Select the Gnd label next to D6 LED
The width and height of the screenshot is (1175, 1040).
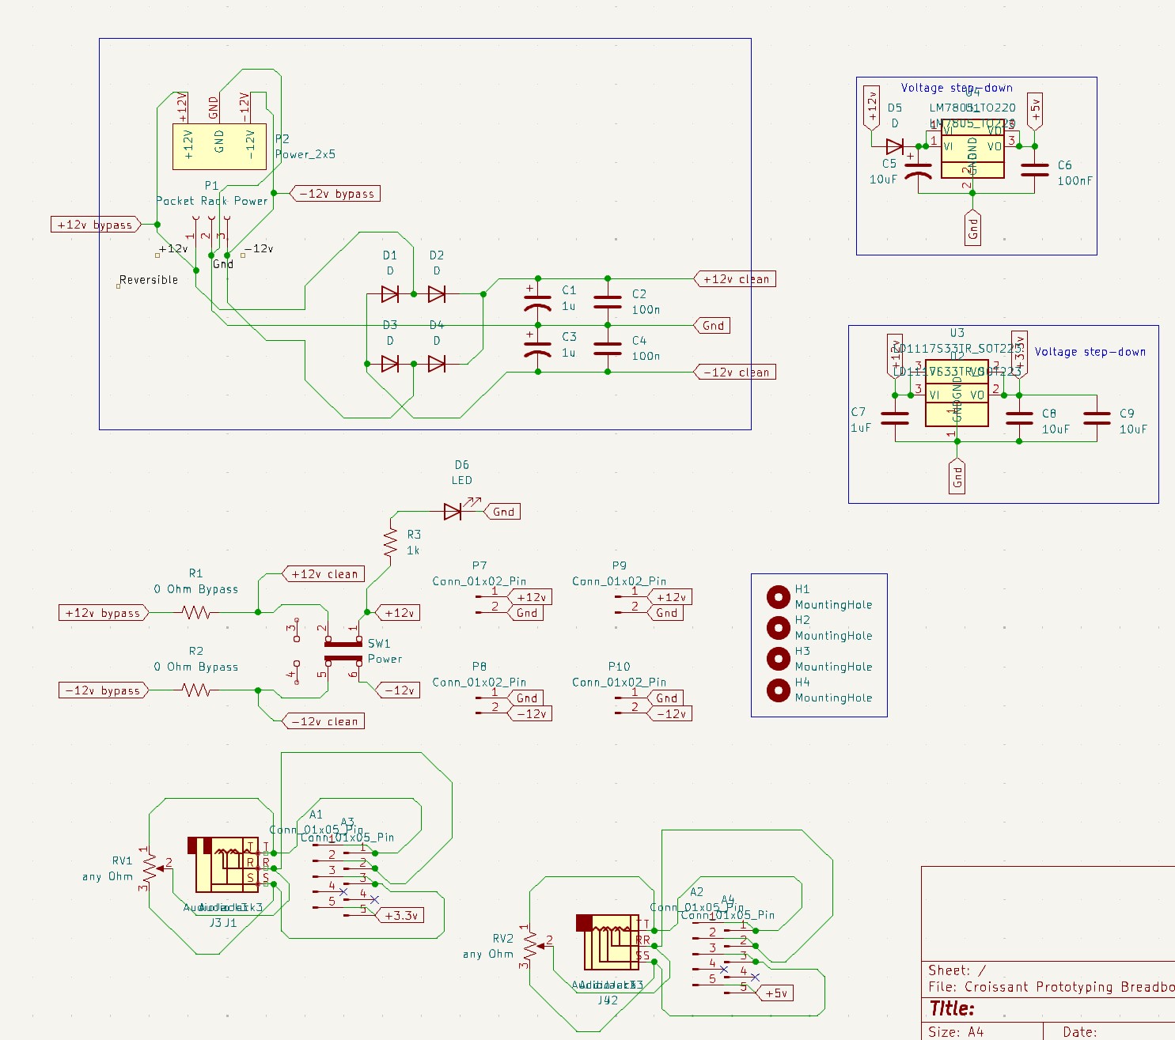(x=503, y=512)
